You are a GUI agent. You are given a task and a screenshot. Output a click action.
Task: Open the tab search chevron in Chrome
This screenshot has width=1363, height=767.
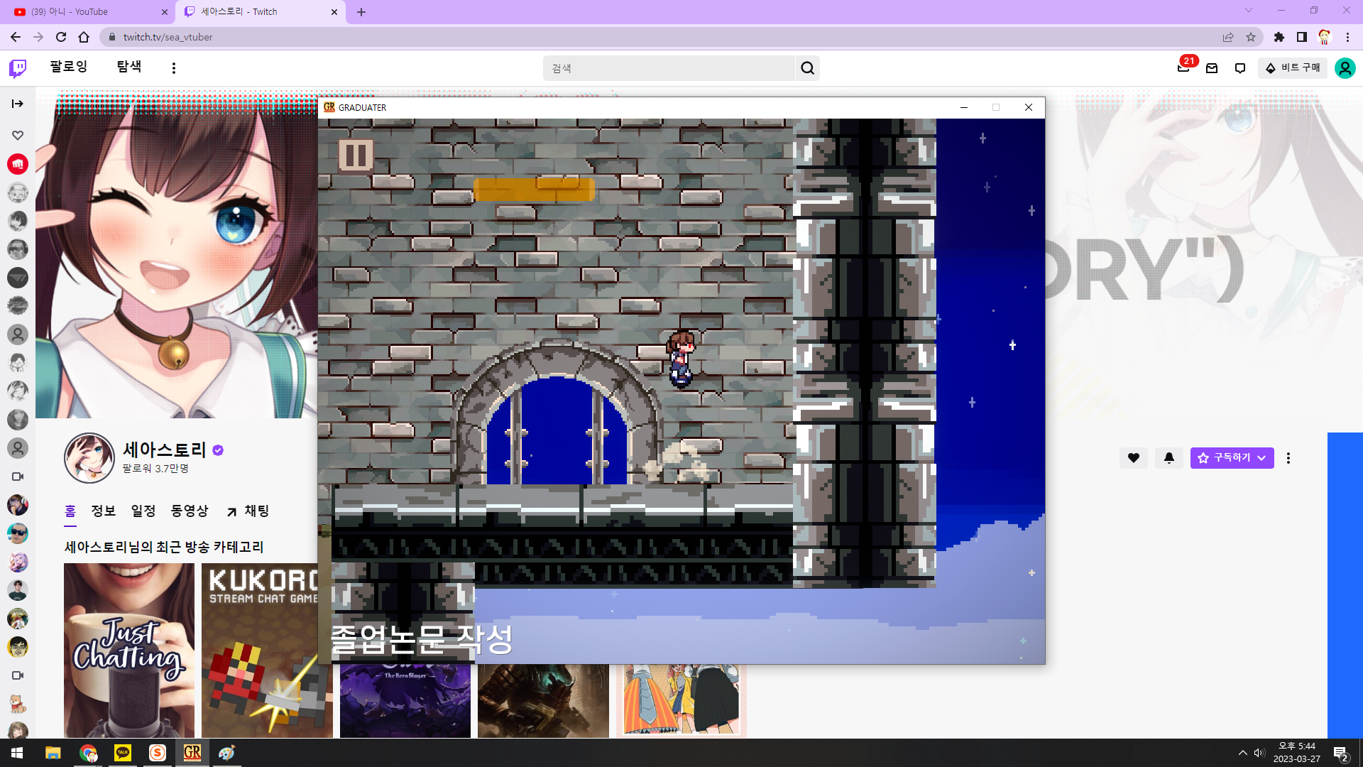click(1249, 10)
